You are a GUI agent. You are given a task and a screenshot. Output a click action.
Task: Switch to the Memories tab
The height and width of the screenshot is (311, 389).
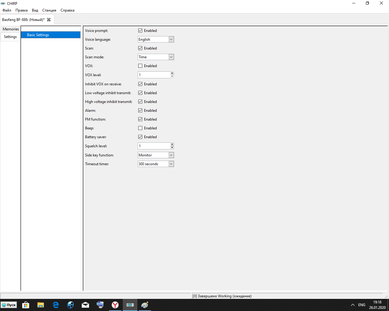point(11,29)
